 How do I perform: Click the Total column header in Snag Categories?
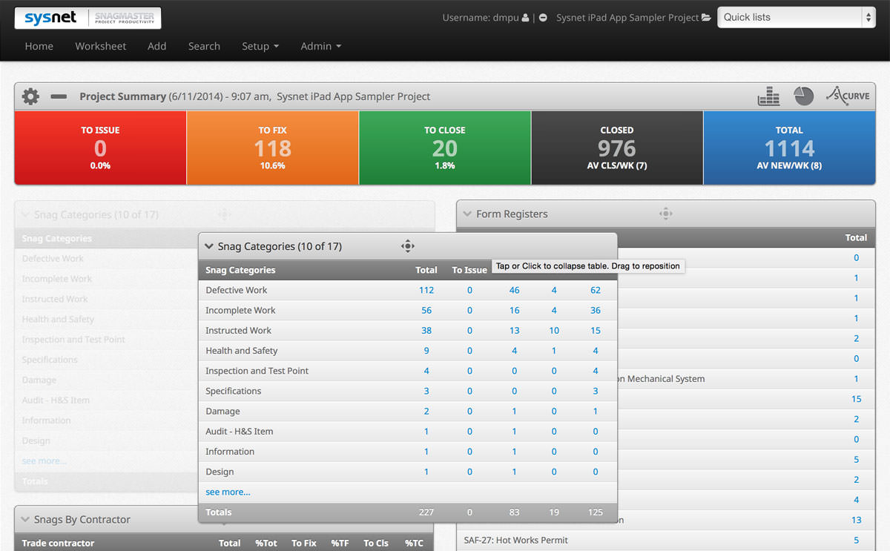point(426,270)
